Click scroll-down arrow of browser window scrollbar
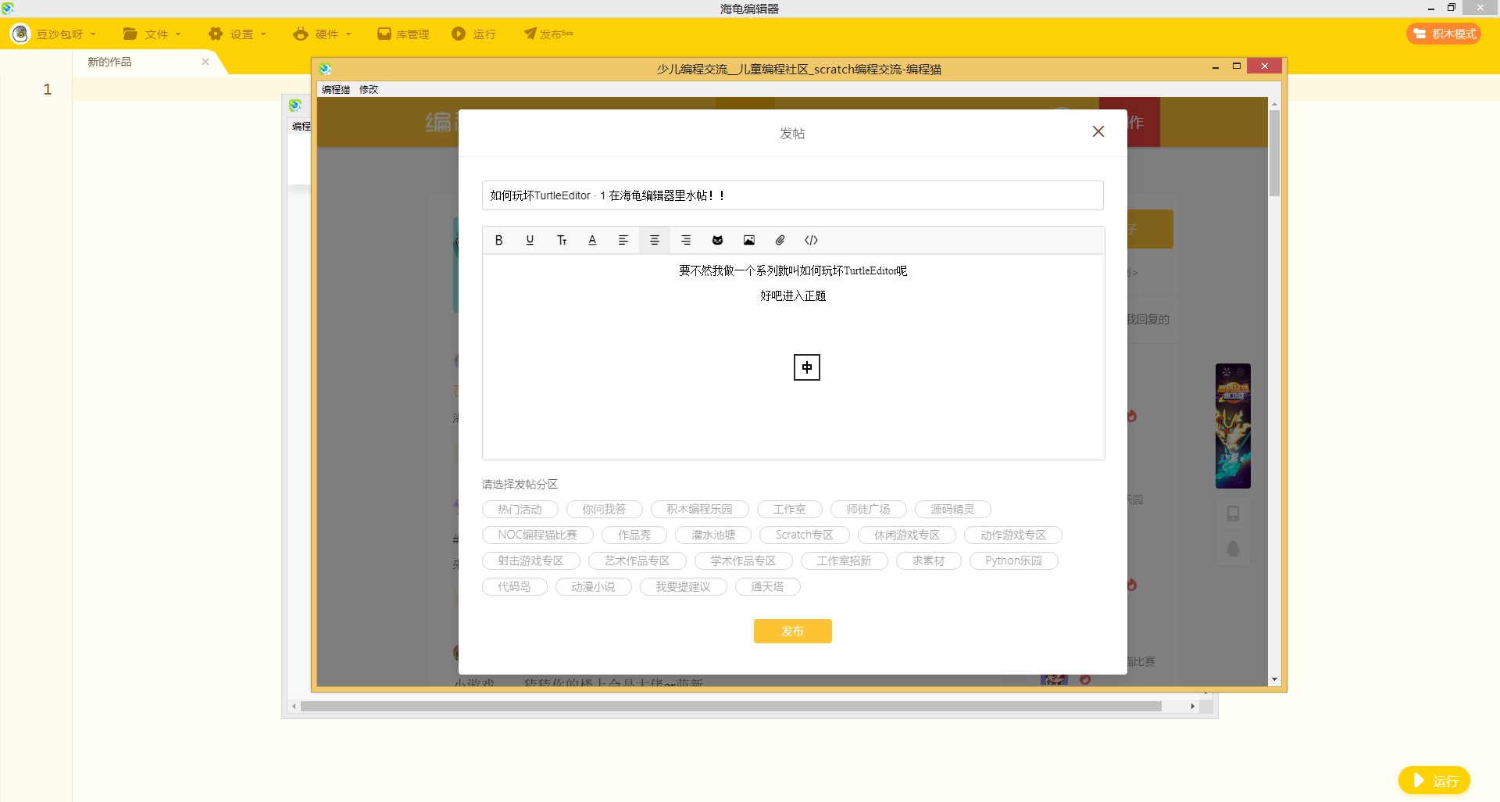 pos(1274,680)
